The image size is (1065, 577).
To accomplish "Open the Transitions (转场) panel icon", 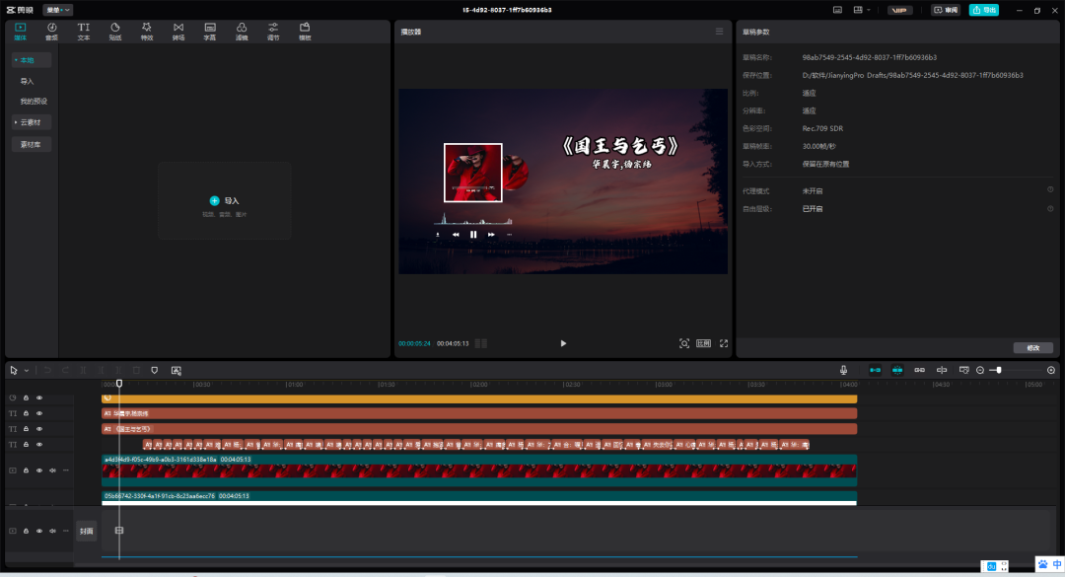I will coord(178,31).
